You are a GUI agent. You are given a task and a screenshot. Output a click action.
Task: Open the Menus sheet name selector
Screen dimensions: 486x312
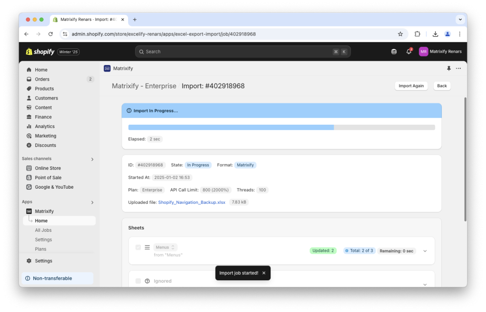(x=165, y=247)
